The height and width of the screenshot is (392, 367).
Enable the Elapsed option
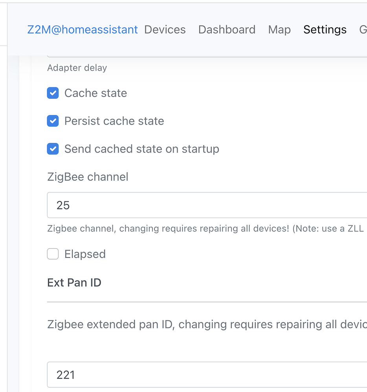tap(53, 254)
